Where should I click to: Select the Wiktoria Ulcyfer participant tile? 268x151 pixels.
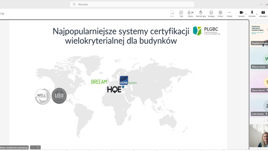pyautogui.click(x=259, y=58)
